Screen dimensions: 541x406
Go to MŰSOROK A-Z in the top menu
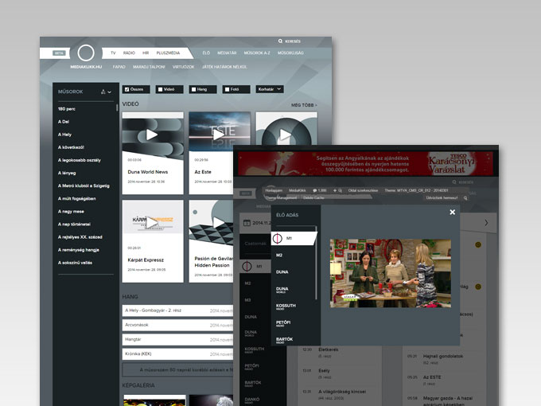(x=257, y=53)
